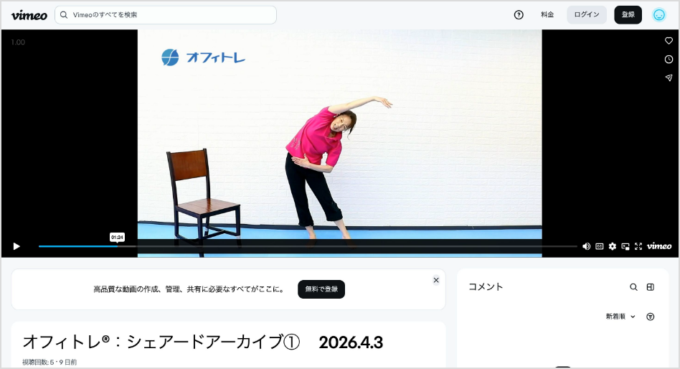Seek on the video progress bar
Image resolution: width=680 pixels, height=369 pixels.
308,246
